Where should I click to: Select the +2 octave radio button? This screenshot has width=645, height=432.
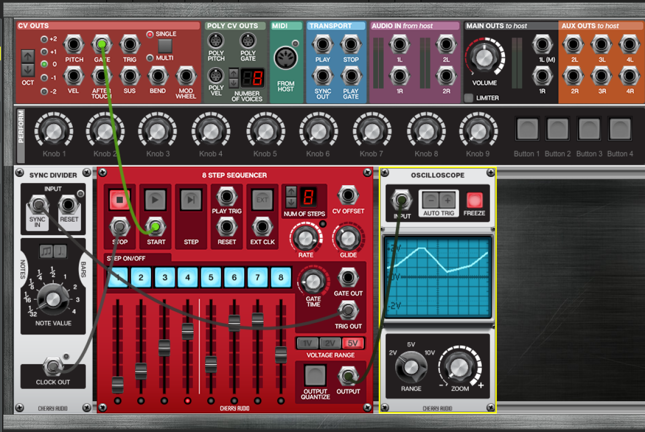point(45,40)
